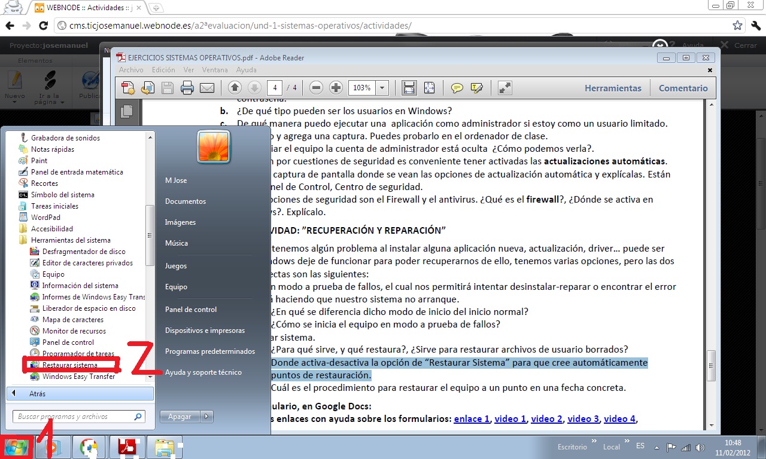Expand the Accesibilidad folder
Image resolution: width=766 pixels, height=459 pixels.
coord(45,228)
